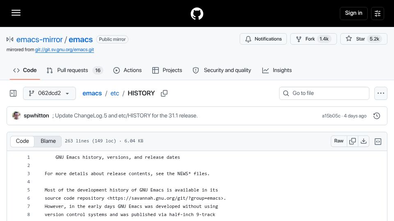Image resolution: width=394 pixels, height=221 pixels.
Task: Switch to the Code tab
Action: coord(25,70)
